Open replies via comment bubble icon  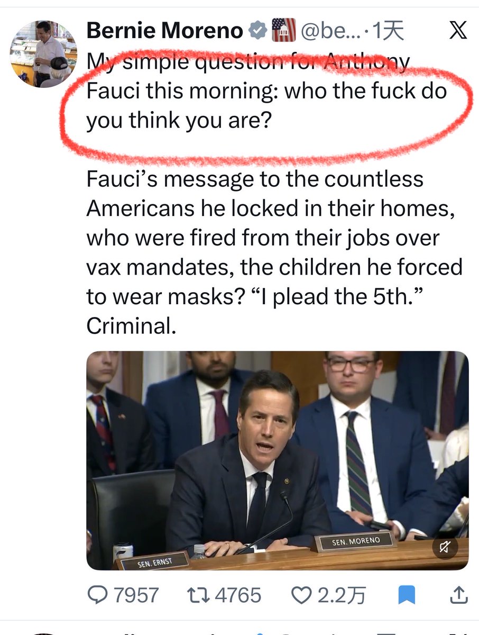pos(98,595)
